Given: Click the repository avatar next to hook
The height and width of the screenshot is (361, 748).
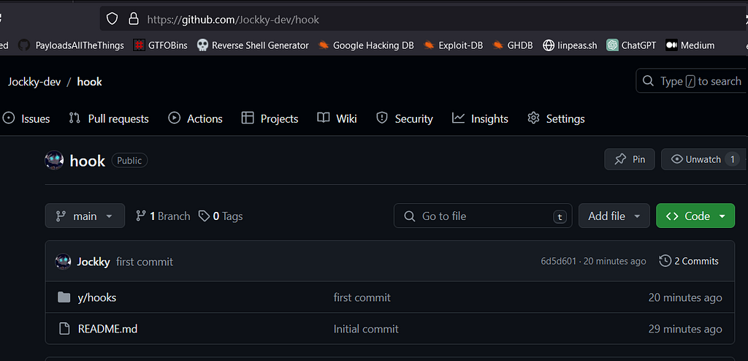Looking at the screenshot, I should point(54,161).
